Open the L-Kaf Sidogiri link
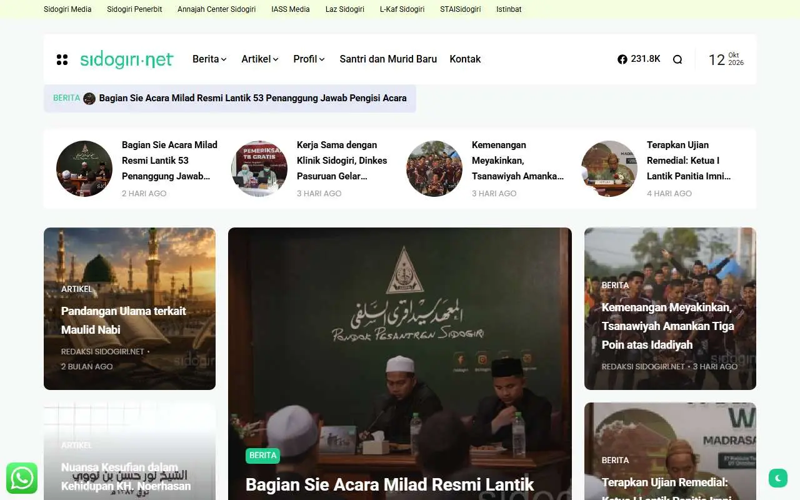800x500 pixels. click(x=402, y=9)
